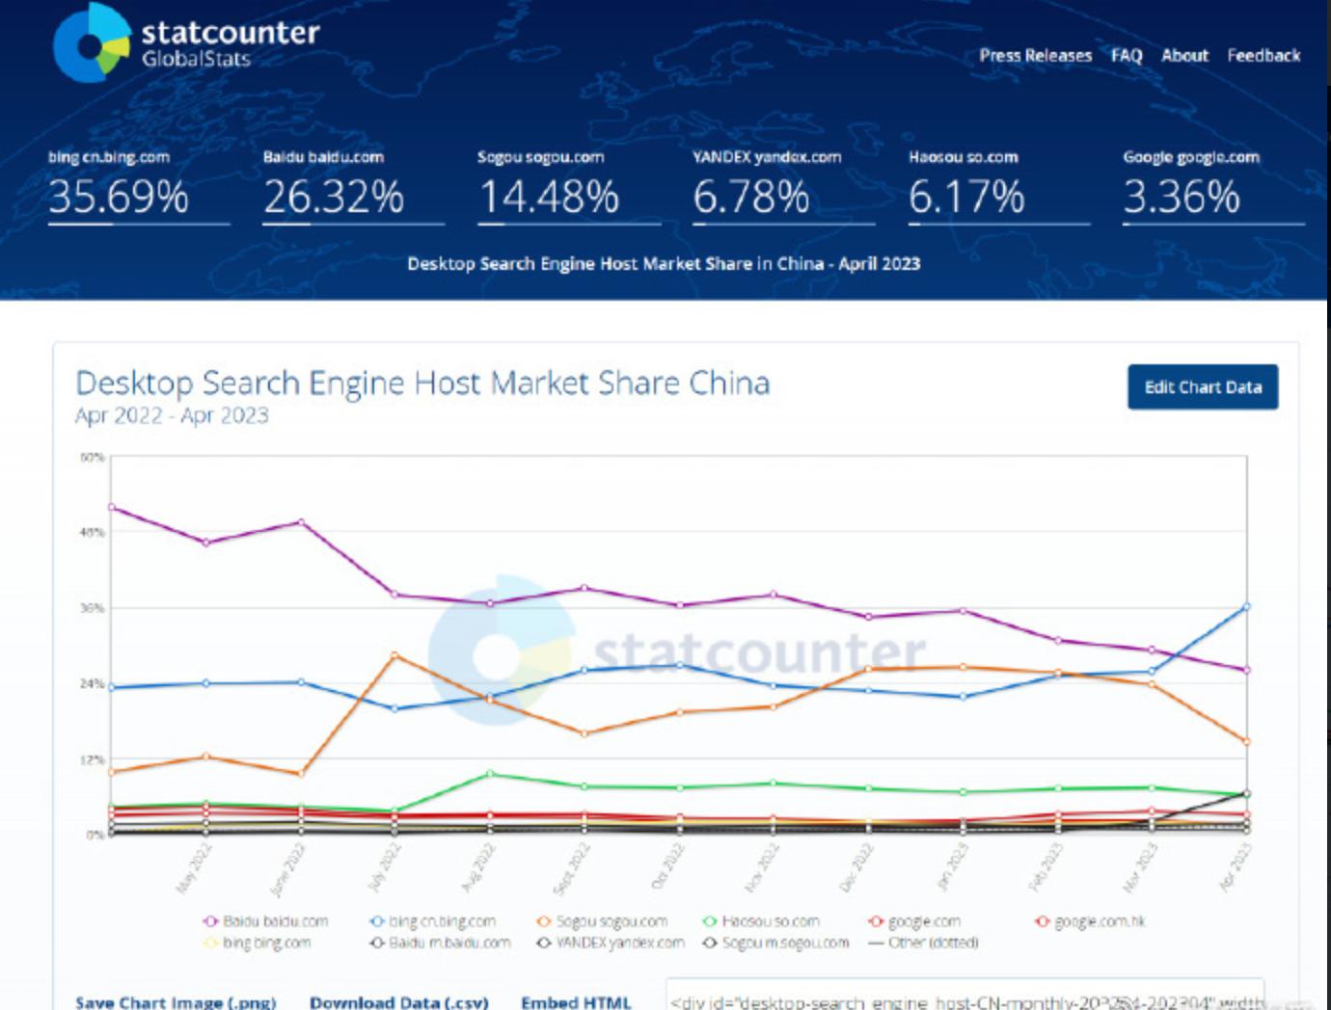Click the black YANDEX line's Apr 2023 data point

pos(1246,793)
